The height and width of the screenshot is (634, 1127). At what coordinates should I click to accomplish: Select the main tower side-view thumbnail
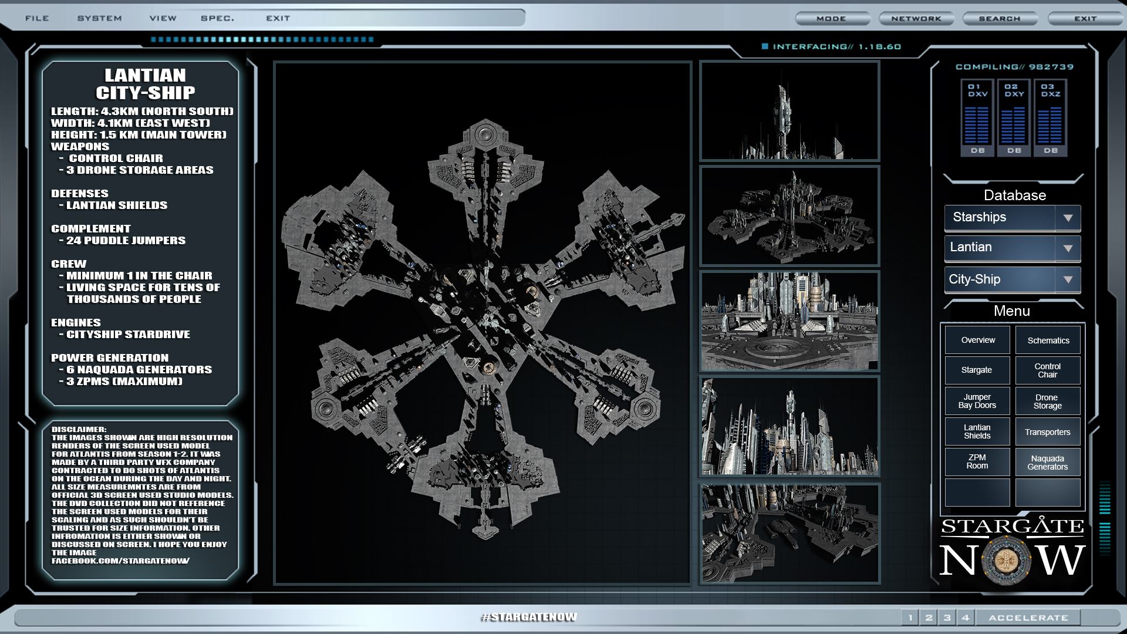(x=789, y=111)
